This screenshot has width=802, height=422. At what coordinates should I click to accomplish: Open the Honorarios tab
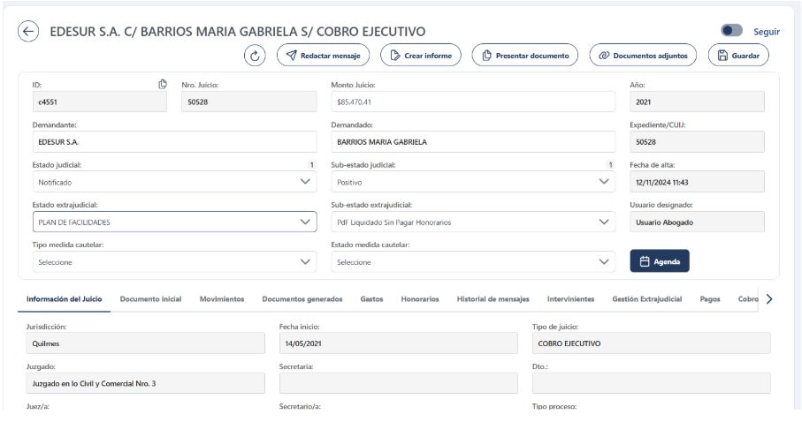pyautogui.click(x=419, y=299)
